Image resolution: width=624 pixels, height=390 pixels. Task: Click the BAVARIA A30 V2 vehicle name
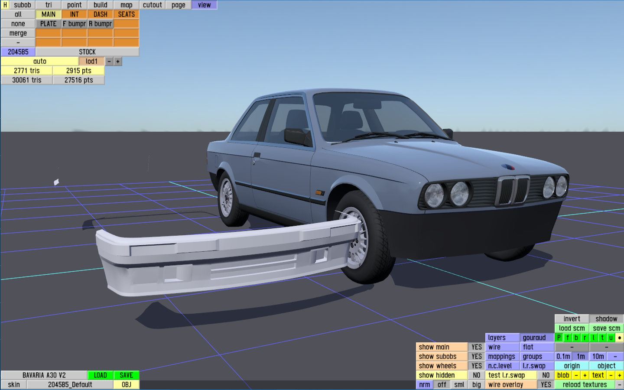pos(44,375)
